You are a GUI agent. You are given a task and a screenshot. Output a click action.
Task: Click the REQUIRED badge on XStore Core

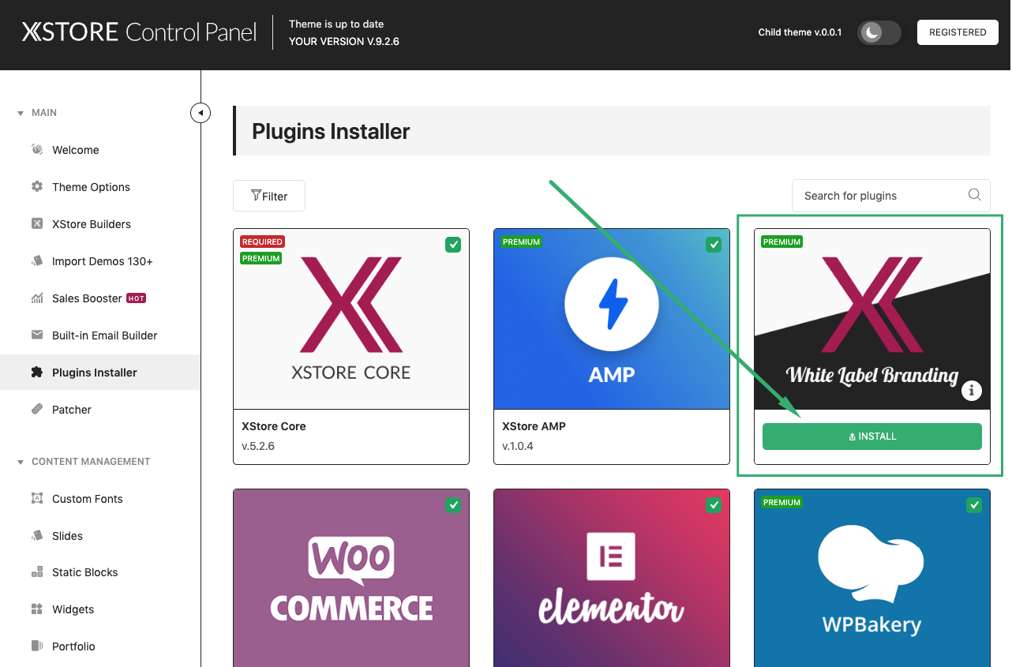(262, 242)
